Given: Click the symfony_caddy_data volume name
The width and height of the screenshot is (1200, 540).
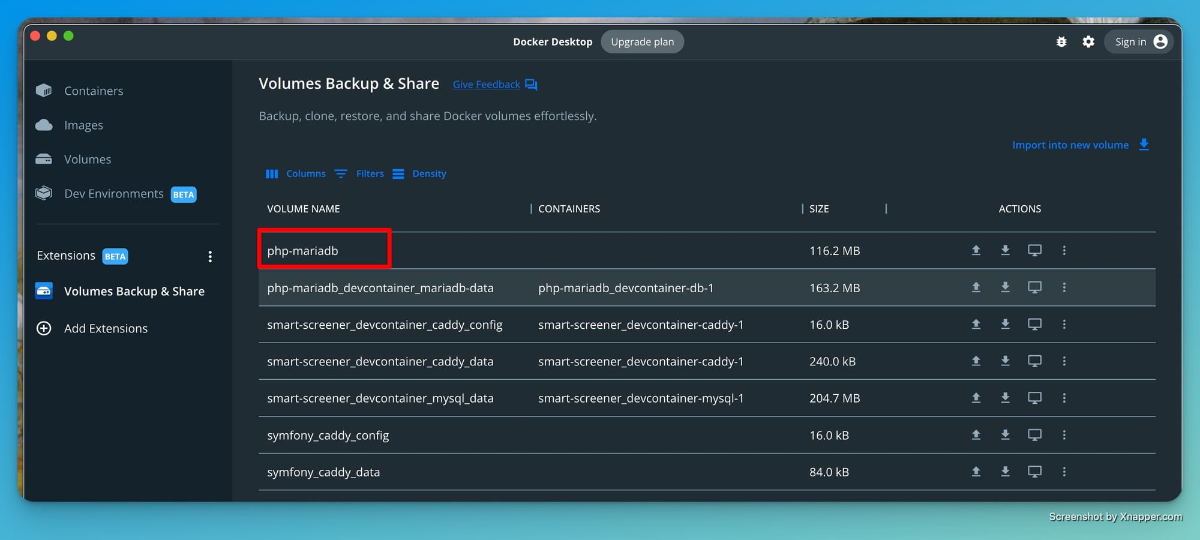Looking at the screenshot, I should 323,472.
